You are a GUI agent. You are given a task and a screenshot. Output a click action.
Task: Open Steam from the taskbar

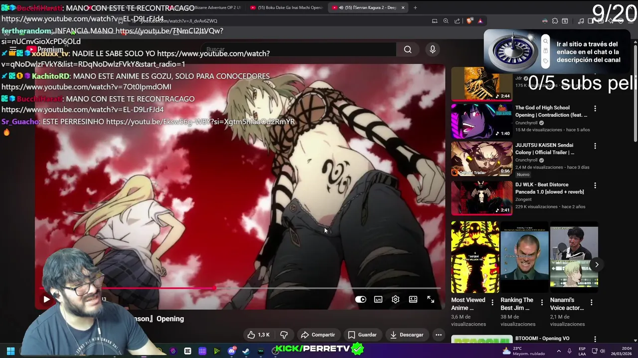pyautogui.click(x=246, y=351)
